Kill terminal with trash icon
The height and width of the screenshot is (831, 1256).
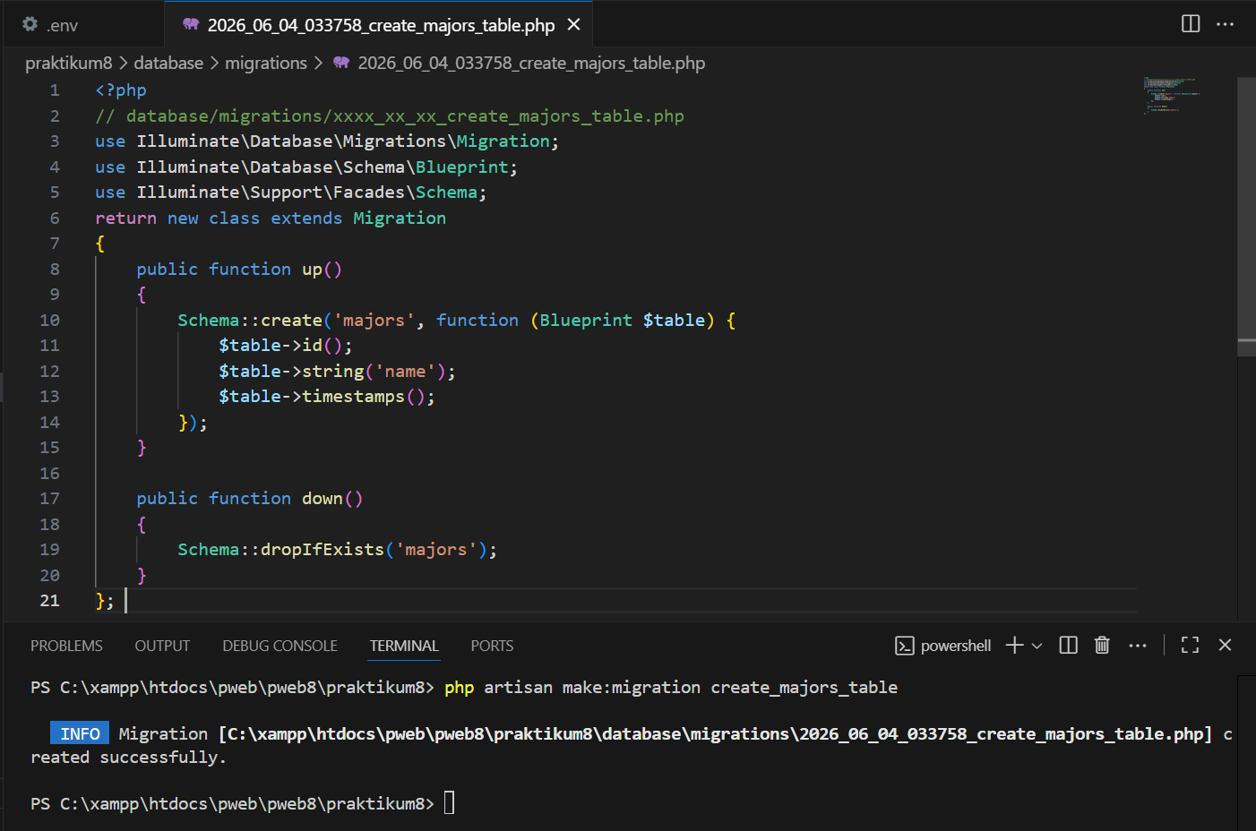click(1102, 645)
